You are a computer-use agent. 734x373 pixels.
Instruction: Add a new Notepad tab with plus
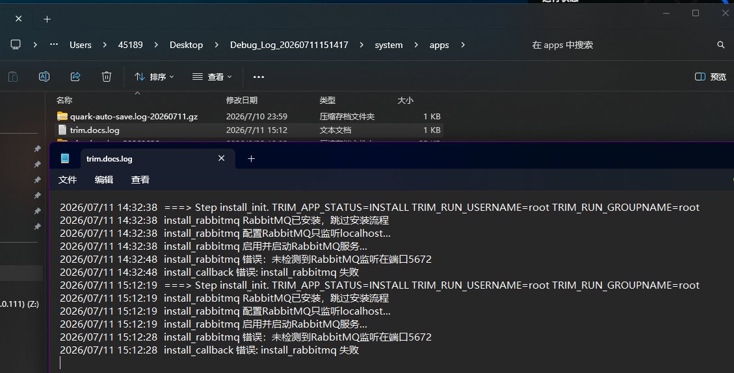click(252, 159)
